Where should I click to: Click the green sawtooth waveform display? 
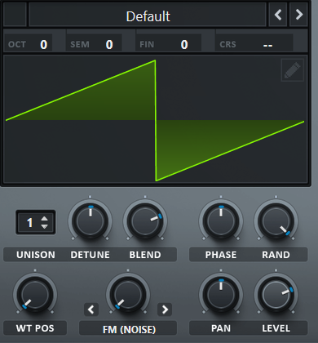point(155,120)
